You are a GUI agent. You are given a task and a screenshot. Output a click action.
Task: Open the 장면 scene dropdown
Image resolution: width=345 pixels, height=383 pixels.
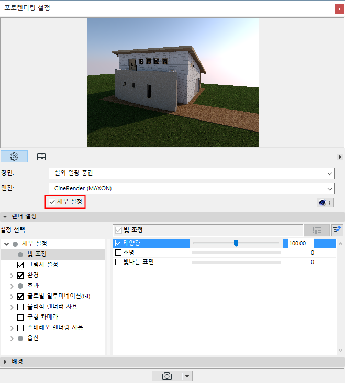192,173
